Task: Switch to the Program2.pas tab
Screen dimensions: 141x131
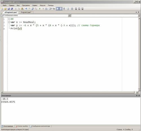Action: pyautogui.click(x=26, y=12)
